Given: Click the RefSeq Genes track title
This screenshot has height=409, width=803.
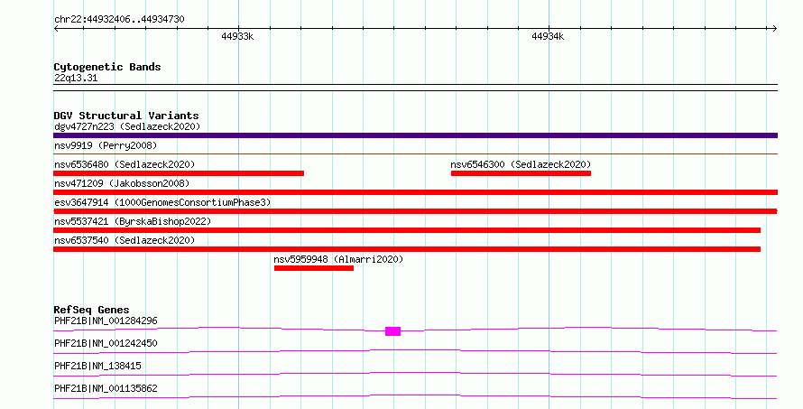Looking at the screenshot, I should 91,310.
